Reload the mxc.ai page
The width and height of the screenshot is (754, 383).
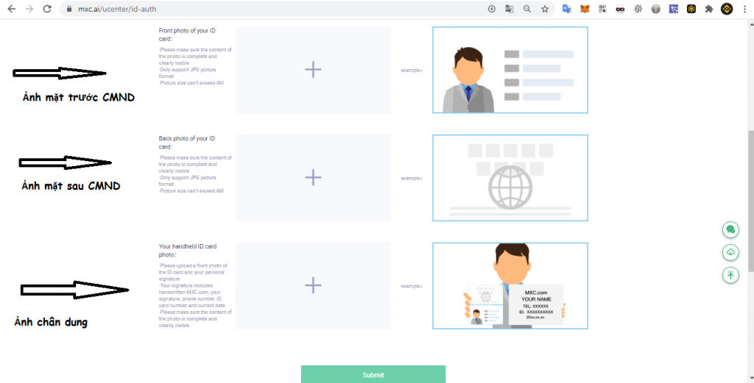[x=47, y=9]
